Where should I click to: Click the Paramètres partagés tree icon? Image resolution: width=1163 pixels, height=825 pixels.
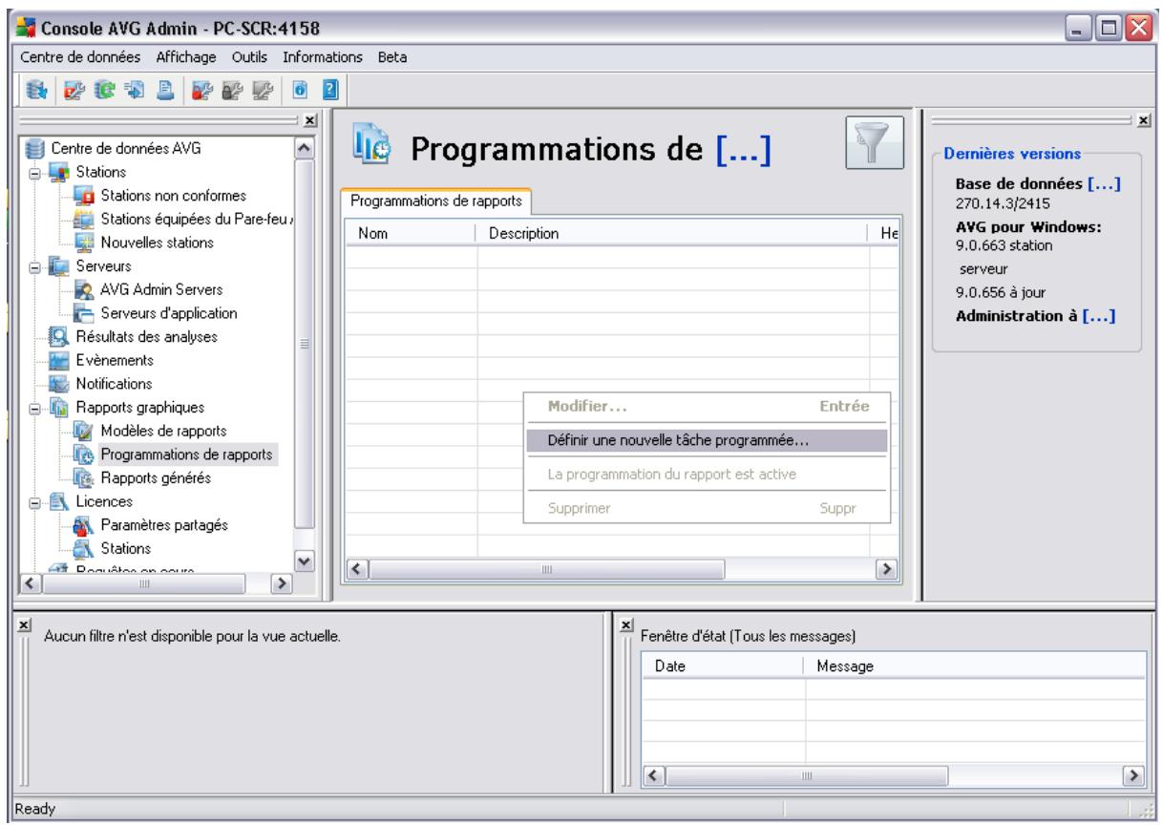(86, 524)
